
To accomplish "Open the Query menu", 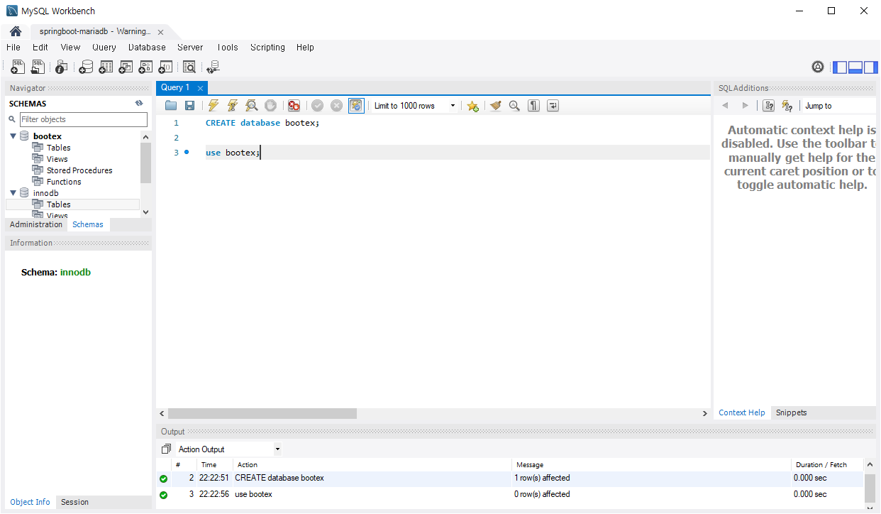I will pos(104,48).
